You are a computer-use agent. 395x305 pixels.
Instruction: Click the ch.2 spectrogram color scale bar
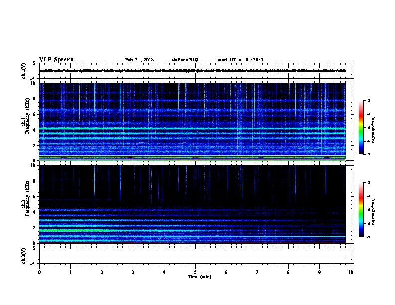pos(361,210)
